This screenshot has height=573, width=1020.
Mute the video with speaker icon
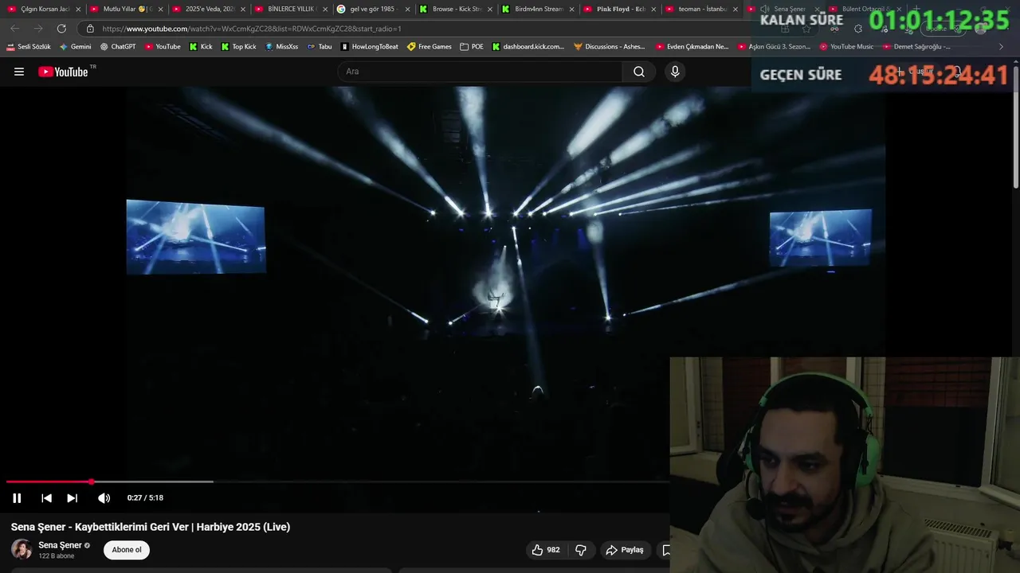coord(104,498)
